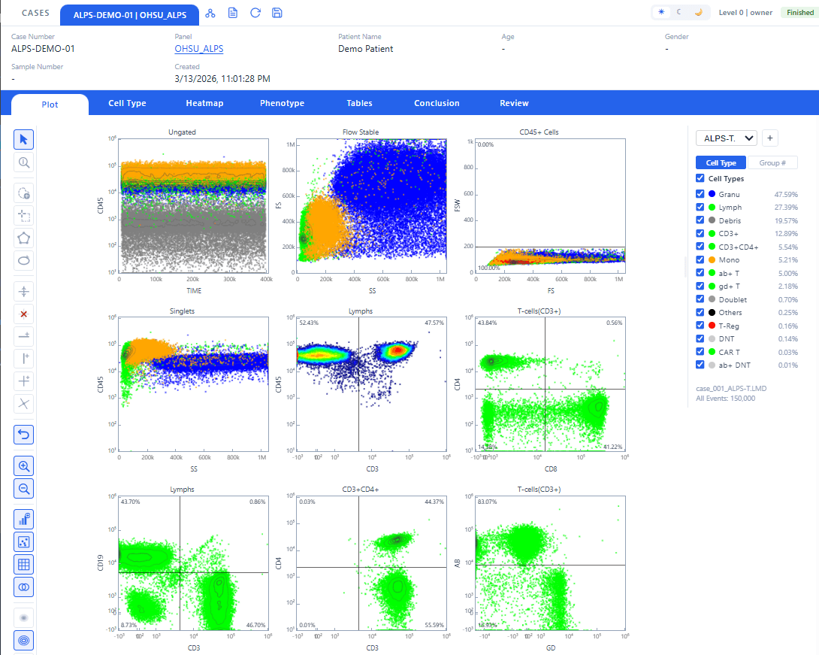The image size is (819, 655).
Task: Select the ellipse gate tool
Action: (x=23, y=261)
